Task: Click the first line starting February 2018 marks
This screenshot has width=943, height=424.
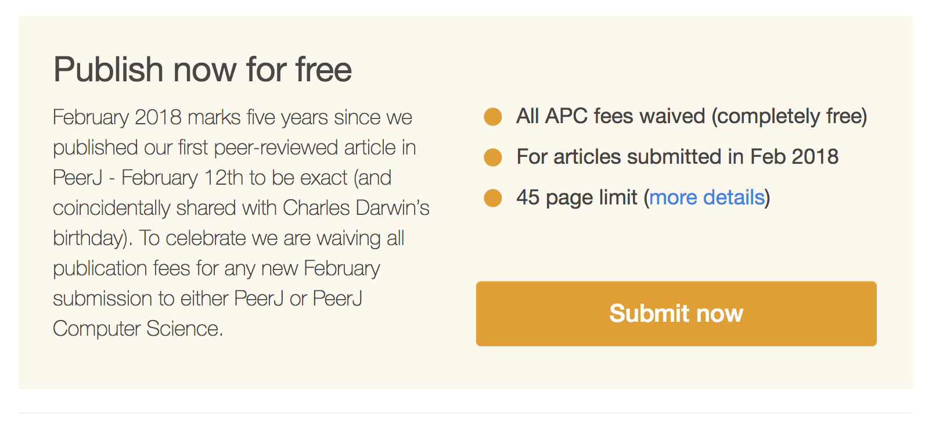Action: [x=232, y=117]
